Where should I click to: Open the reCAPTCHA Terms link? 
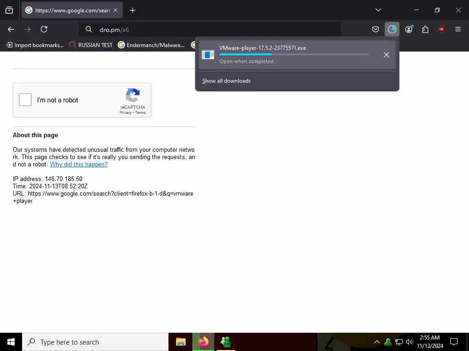point(141,113)
